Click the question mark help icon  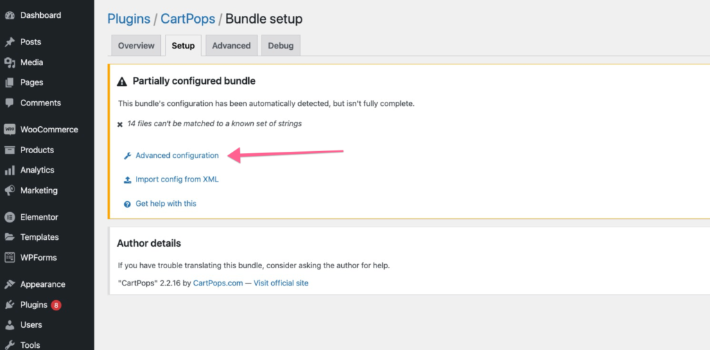[128, 204]
